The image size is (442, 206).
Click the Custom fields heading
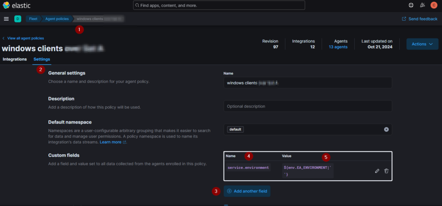click(x=64, y=155)
